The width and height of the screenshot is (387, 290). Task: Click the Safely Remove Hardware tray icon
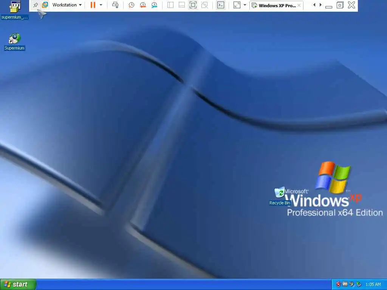[359, 284]
